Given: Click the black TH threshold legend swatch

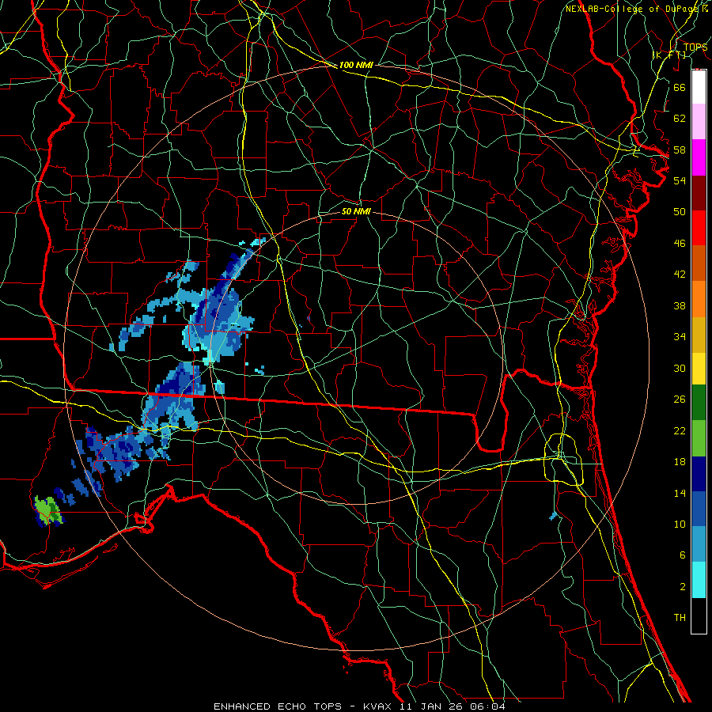Looking at the screenshot, I should pos(699,615).
